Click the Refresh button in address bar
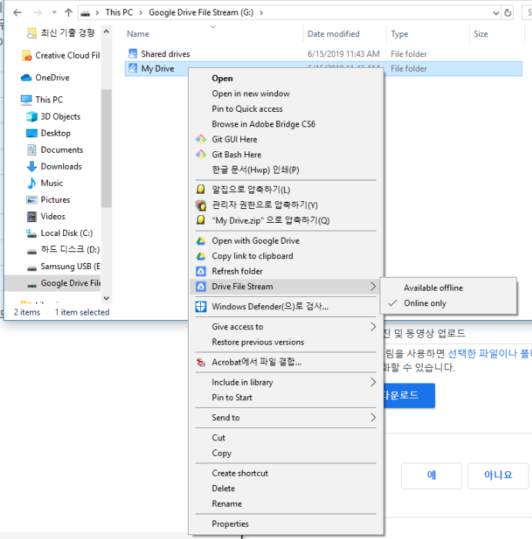532x539 pixels. coord(507,12)
